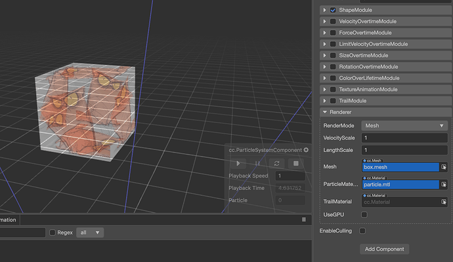Image resolution: width=453 pixels, height=262 pixels.
Task: Restart particle playback with the refresh icon
Action: coord(276,164)
